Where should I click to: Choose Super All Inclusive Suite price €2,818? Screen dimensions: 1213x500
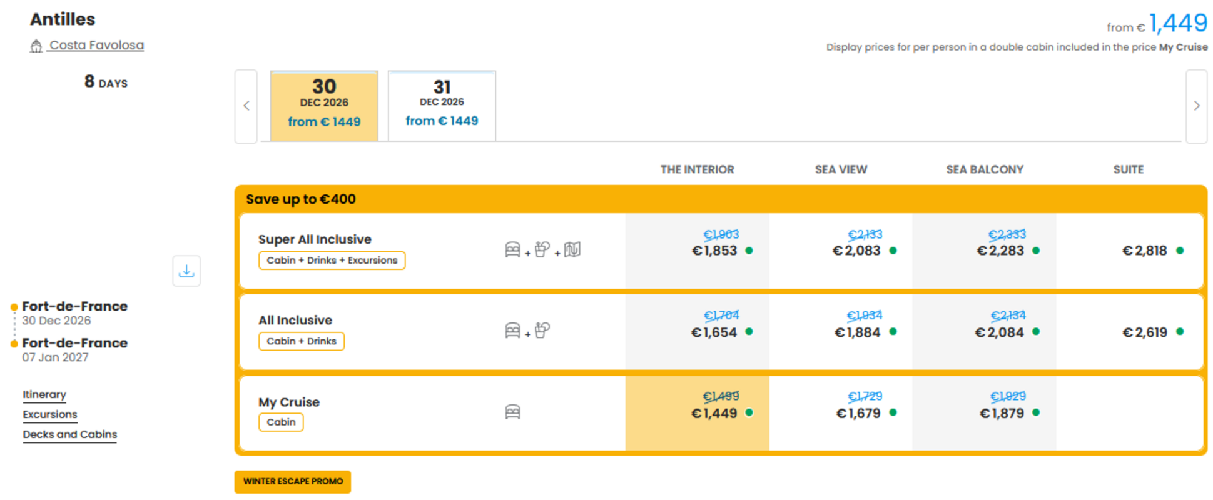pyautogui.click(x=1130, y=251)
